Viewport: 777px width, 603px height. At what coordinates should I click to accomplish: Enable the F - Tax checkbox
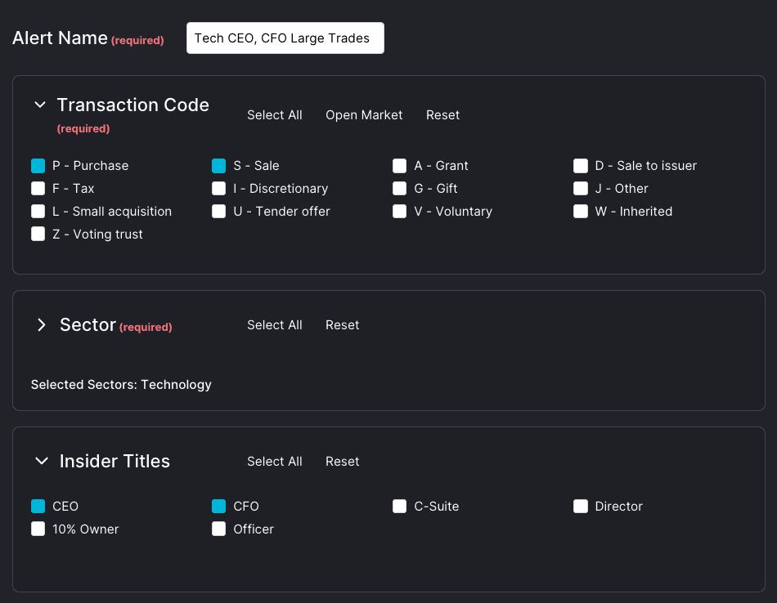tap(38, 189)
